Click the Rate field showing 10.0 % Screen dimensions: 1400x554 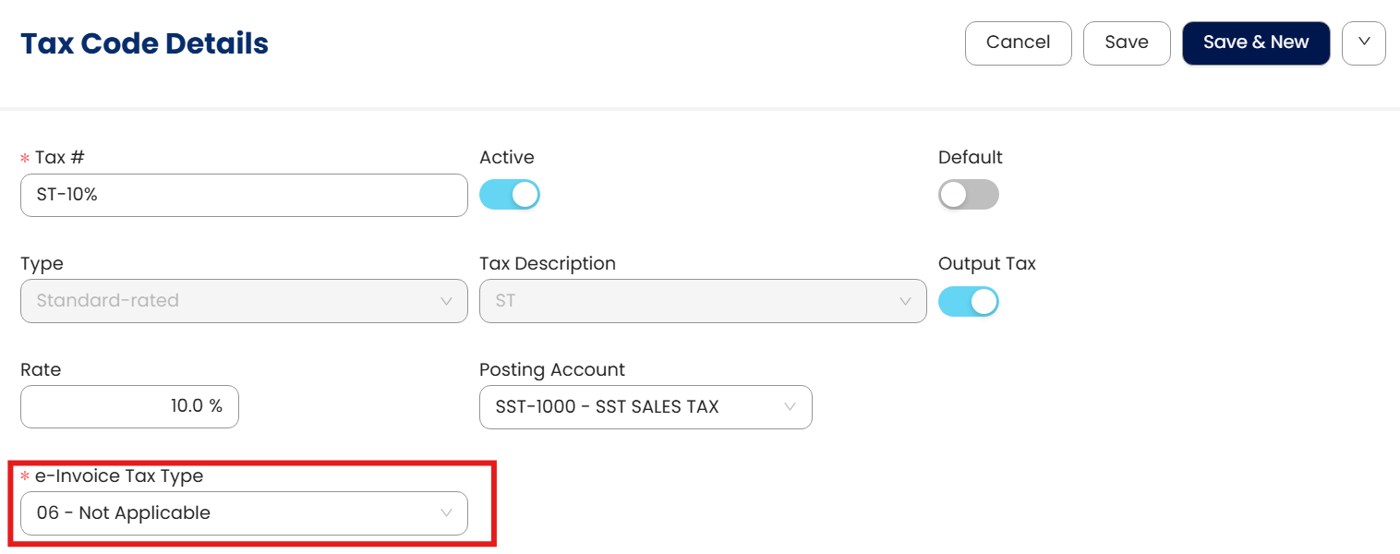(x=129, y=407)
